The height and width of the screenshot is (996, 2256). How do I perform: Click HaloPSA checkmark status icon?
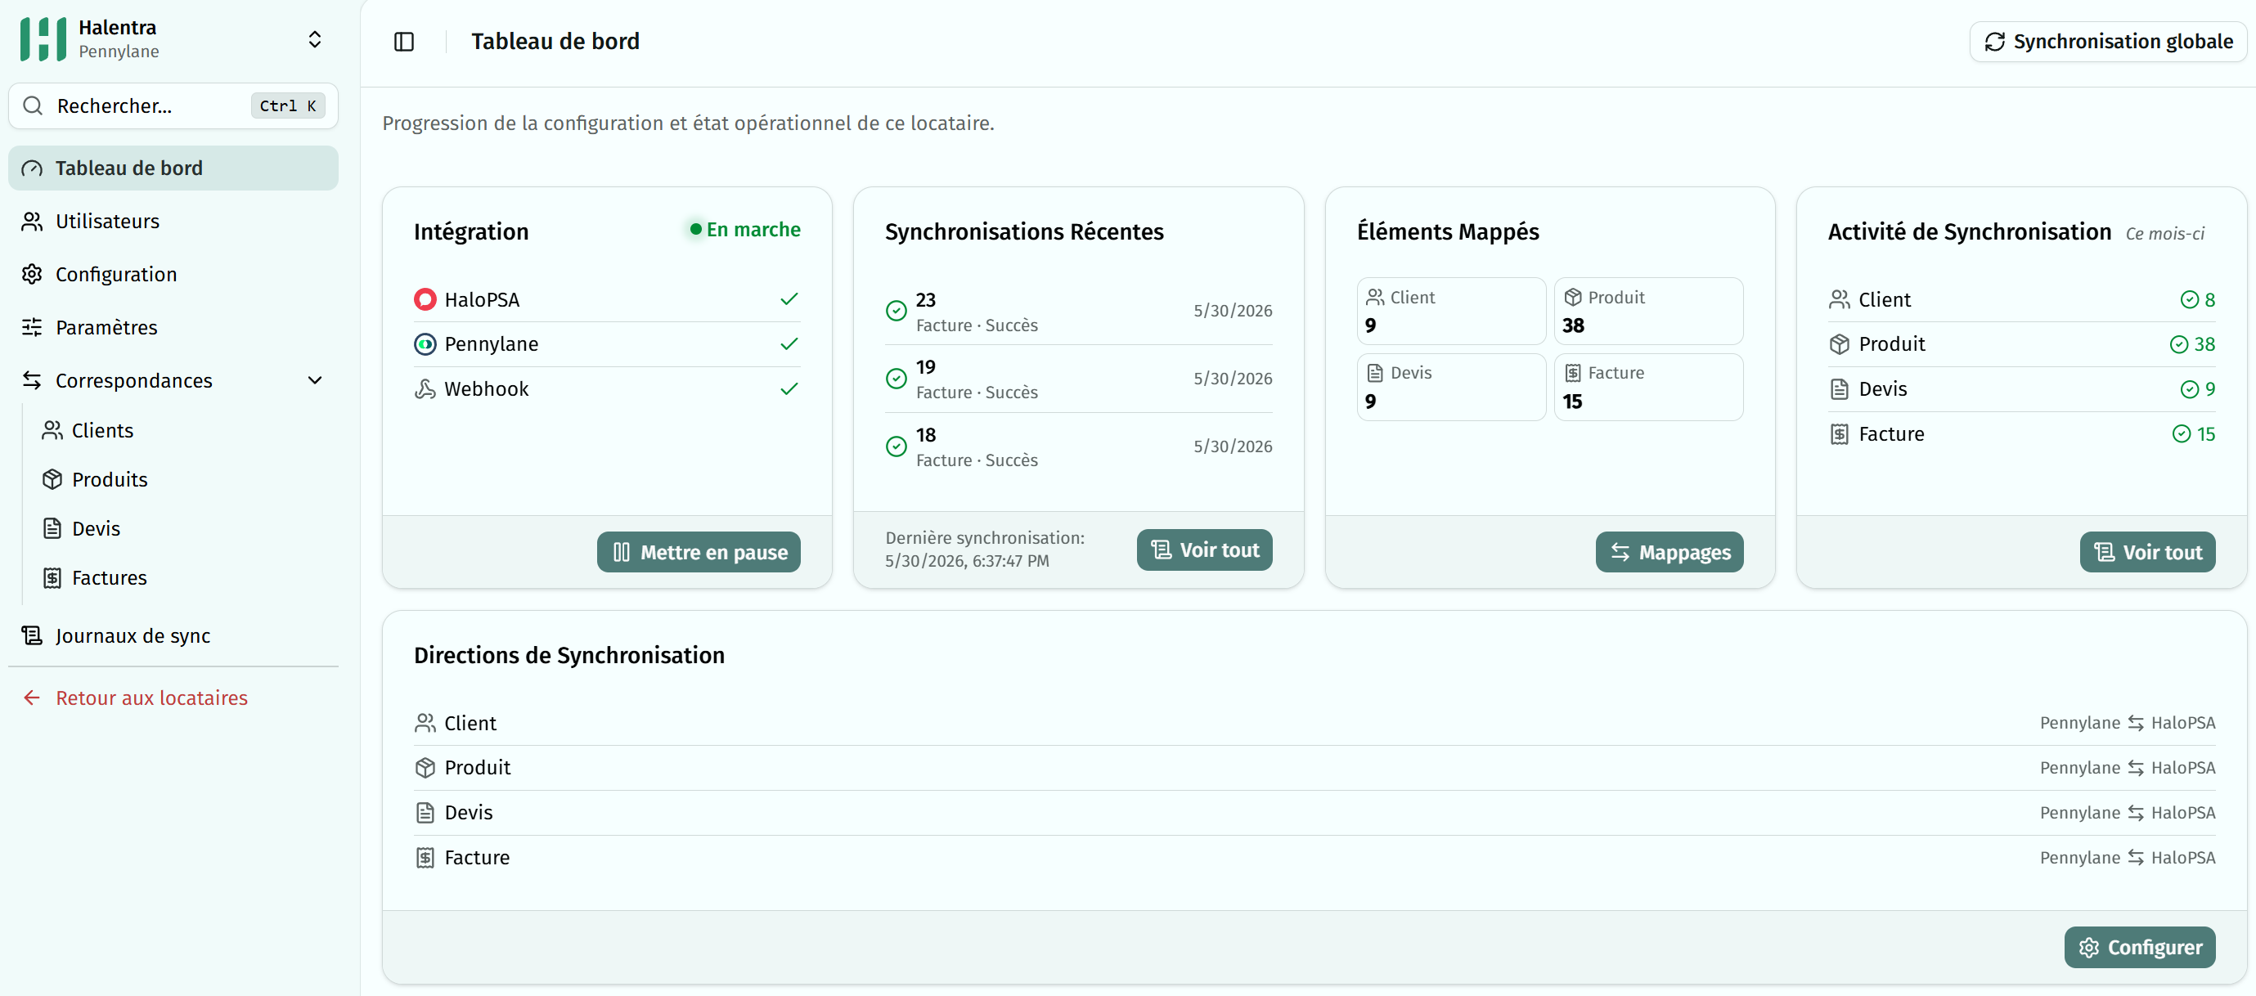click(789, 299)
